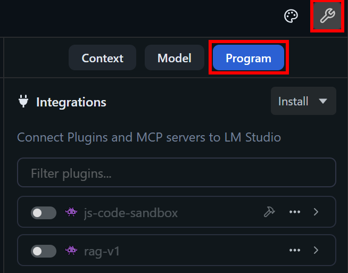Screen dimensions: 348x273
Task: Click the js-code-sandbox plugin name
Action: [130, 213]
